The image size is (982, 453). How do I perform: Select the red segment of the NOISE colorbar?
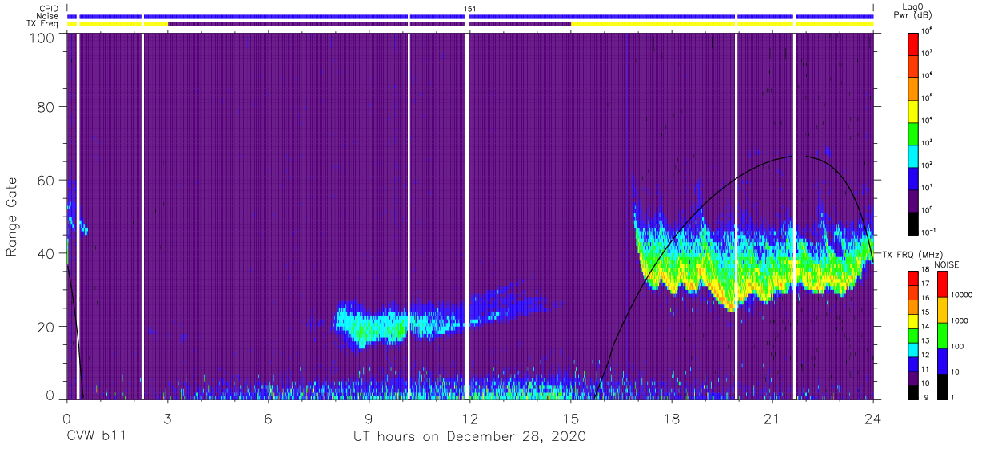point(943,284)
